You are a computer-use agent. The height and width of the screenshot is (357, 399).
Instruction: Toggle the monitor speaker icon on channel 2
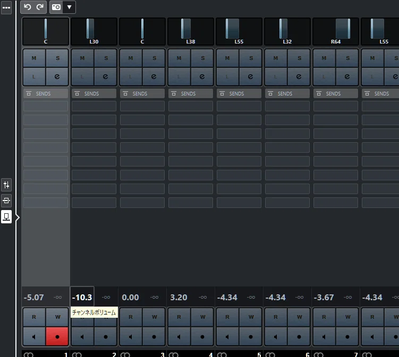point(82,336)
